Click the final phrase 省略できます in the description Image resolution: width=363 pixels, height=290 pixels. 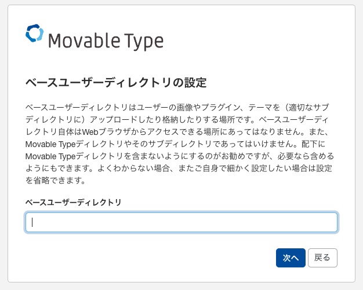coord(52,181)
